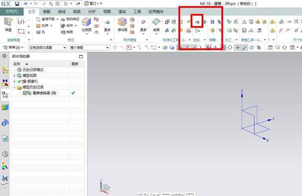
Task: Sort by the 名称 column header
Action: [x=17, y=64]
